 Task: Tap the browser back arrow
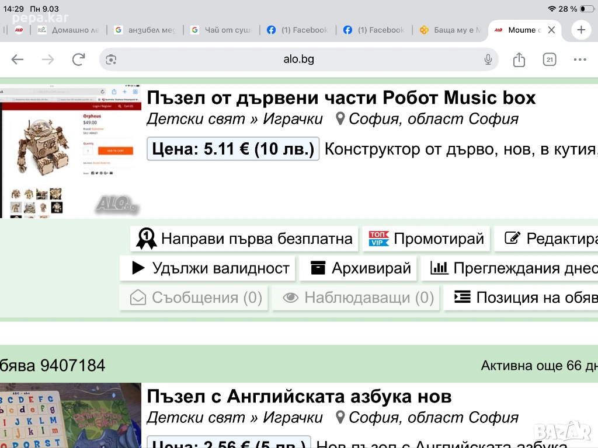point(18,60)
